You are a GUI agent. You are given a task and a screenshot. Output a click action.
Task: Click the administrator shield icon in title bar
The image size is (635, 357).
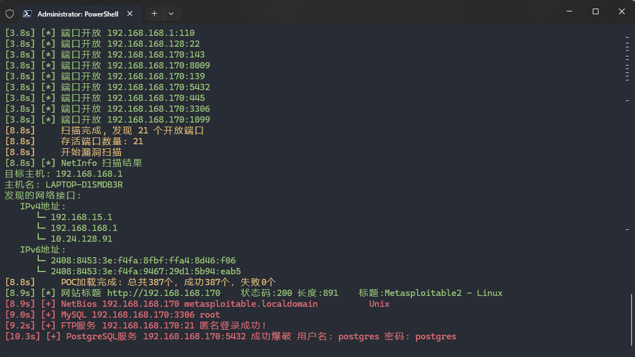10,14
